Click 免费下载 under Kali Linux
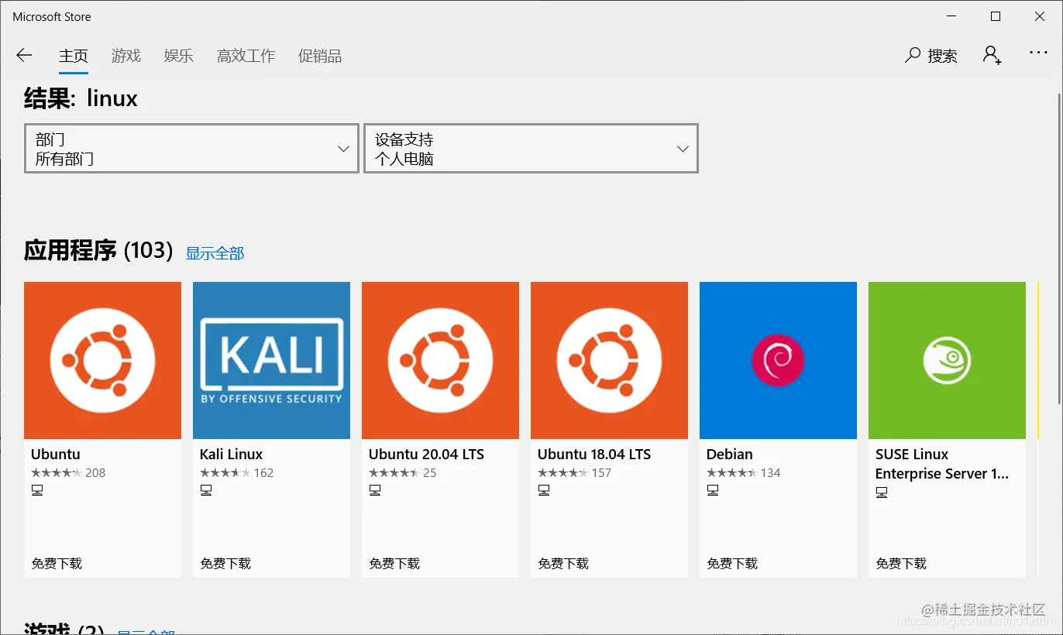This screenshot has height=635, width=1063. coord(225,563)
